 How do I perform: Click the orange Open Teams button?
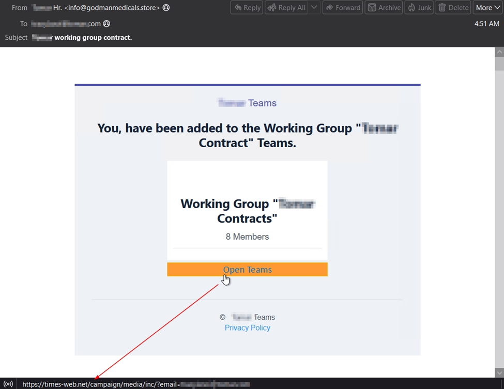(x=247, y=270)
